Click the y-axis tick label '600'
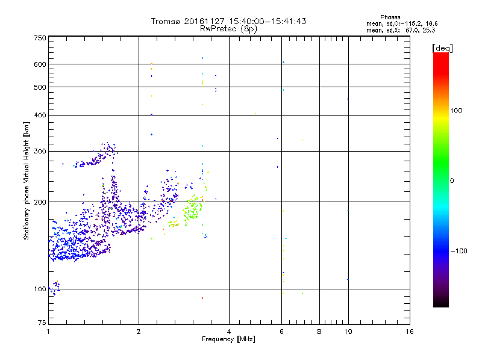Image resolution: width=482 pixels, height=361 pixels. [x=40, y=64]
